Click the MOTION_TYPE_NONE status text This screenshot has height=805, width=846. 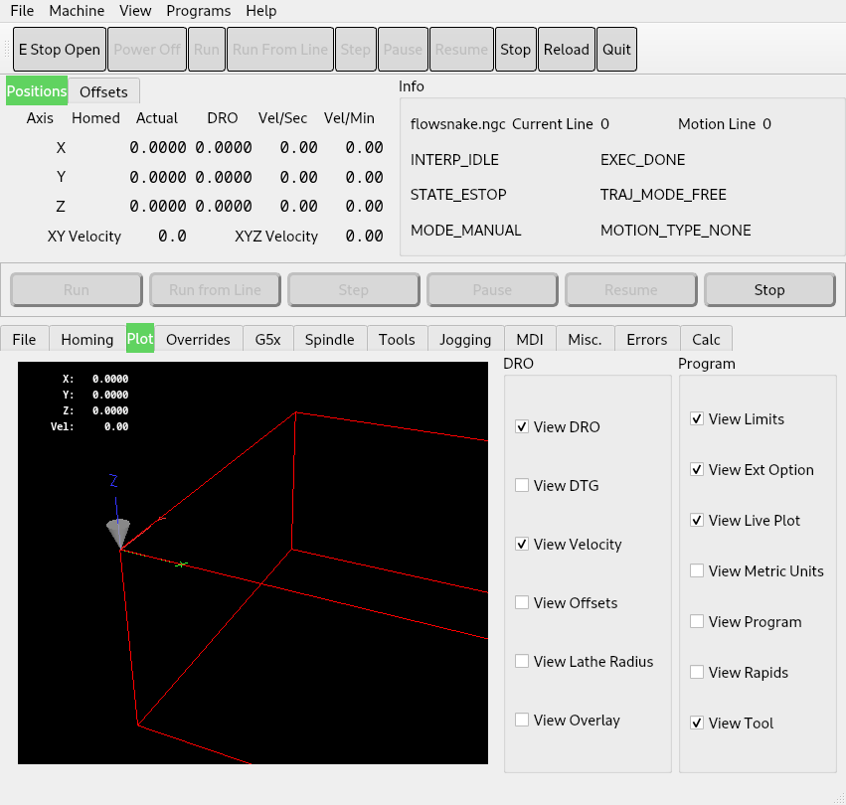[x=675, y=231]
